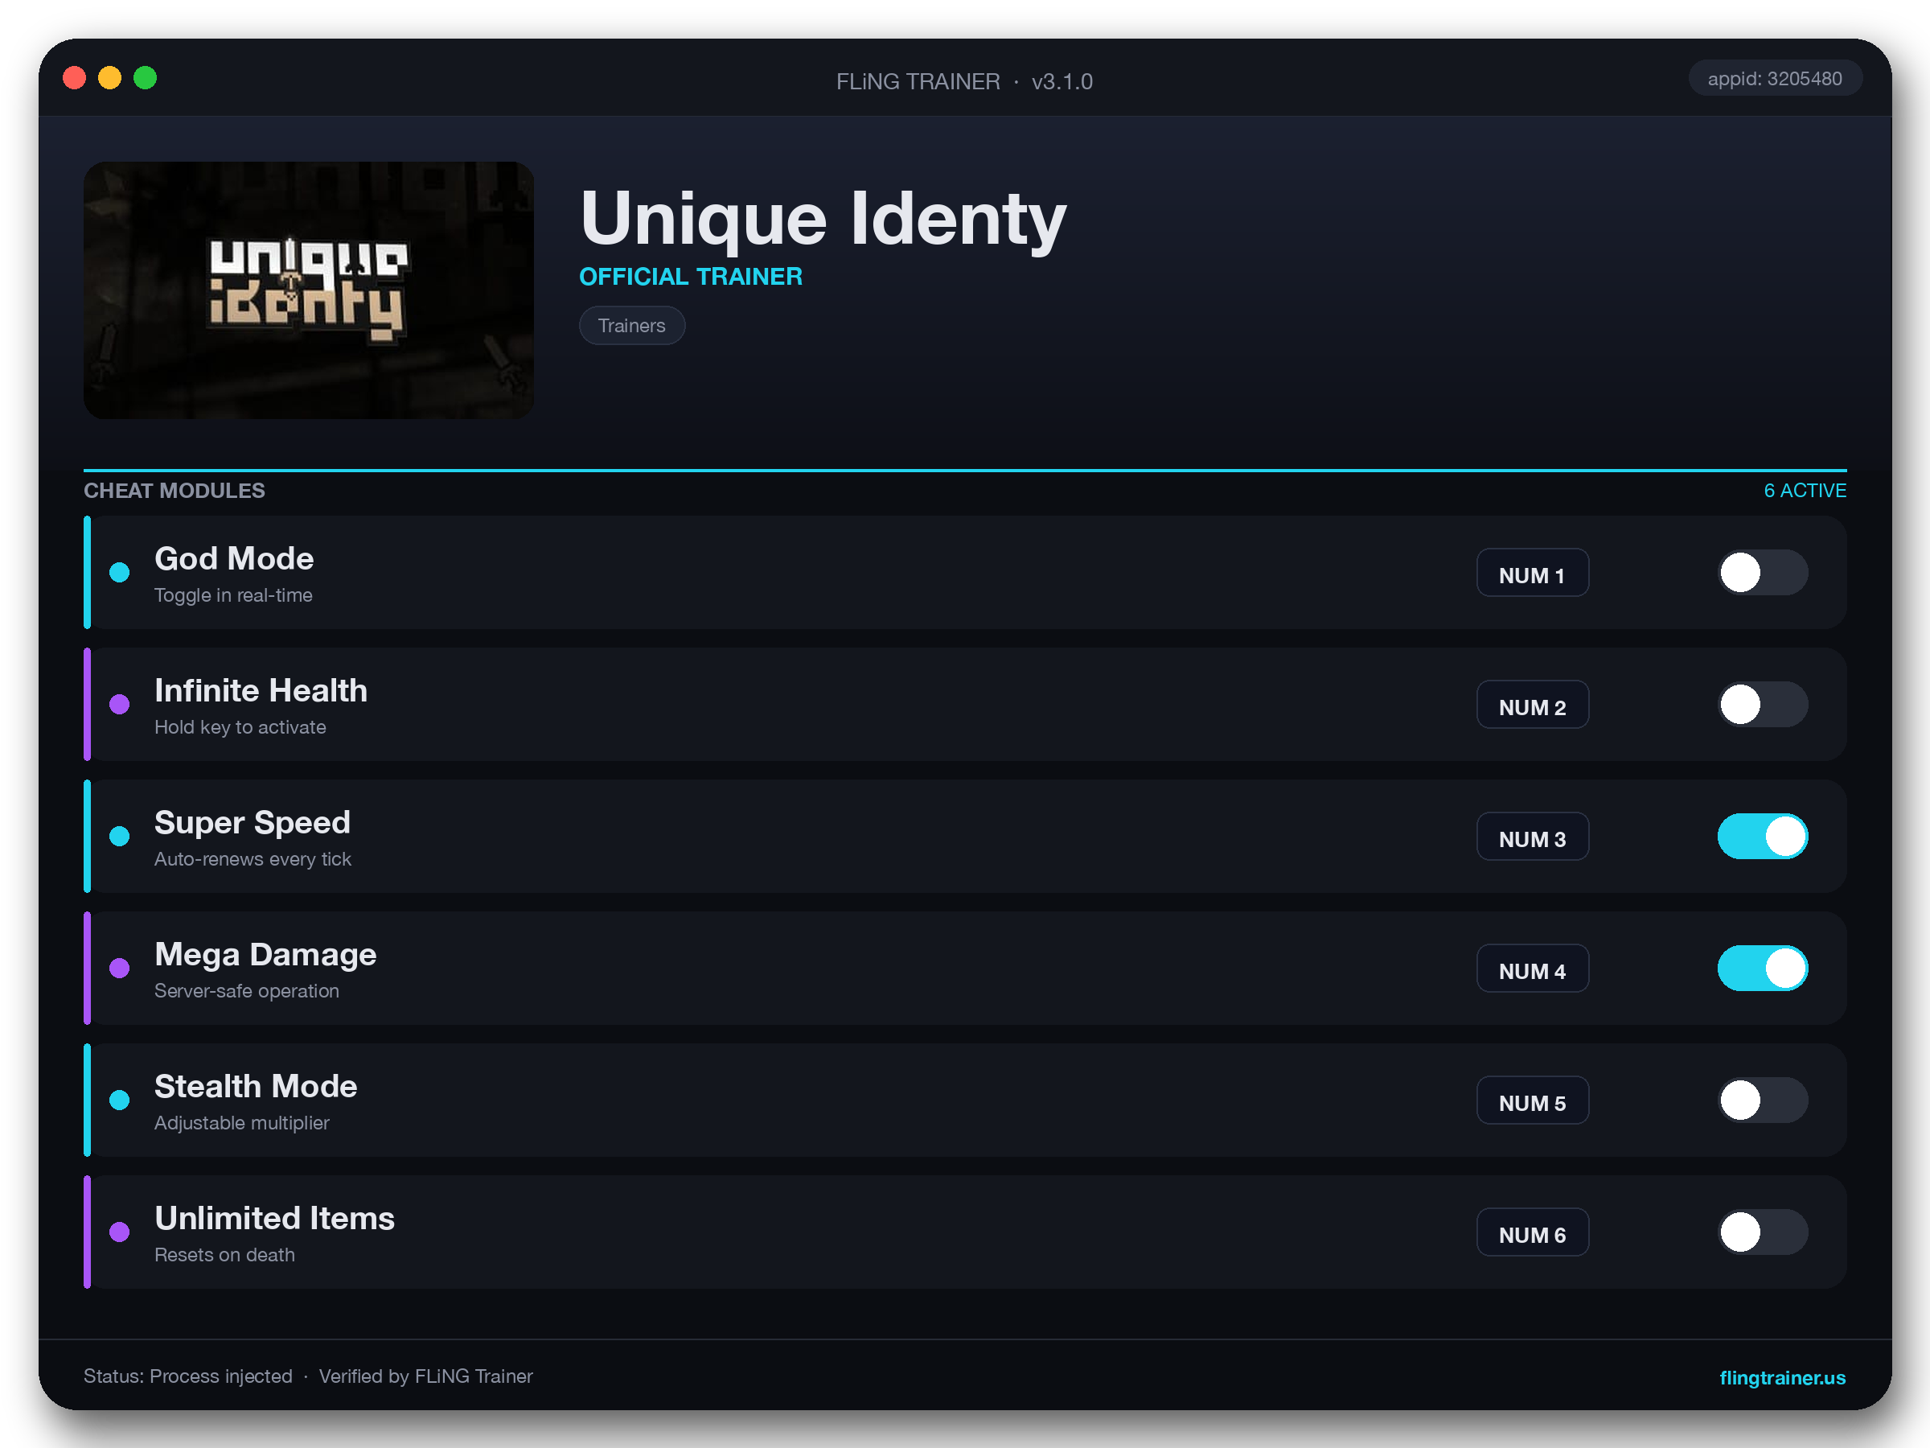Select the Infinite Health title text
This screenshot has width=1930, height=1448.
(261, 690)
